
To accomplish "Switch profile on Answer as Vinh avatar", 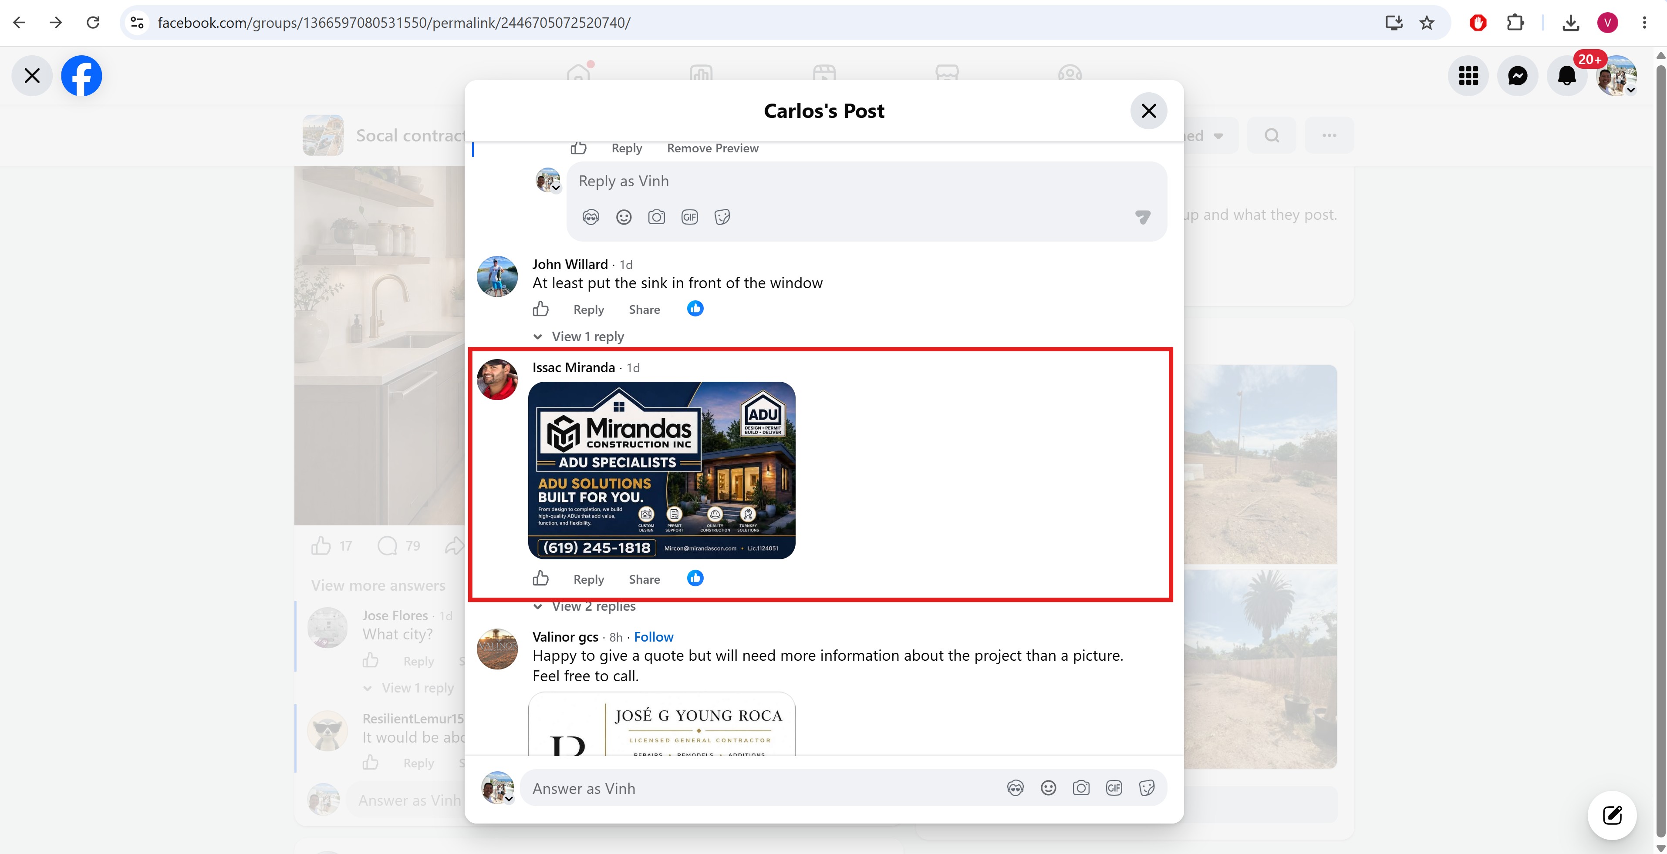I will (498, 788).
